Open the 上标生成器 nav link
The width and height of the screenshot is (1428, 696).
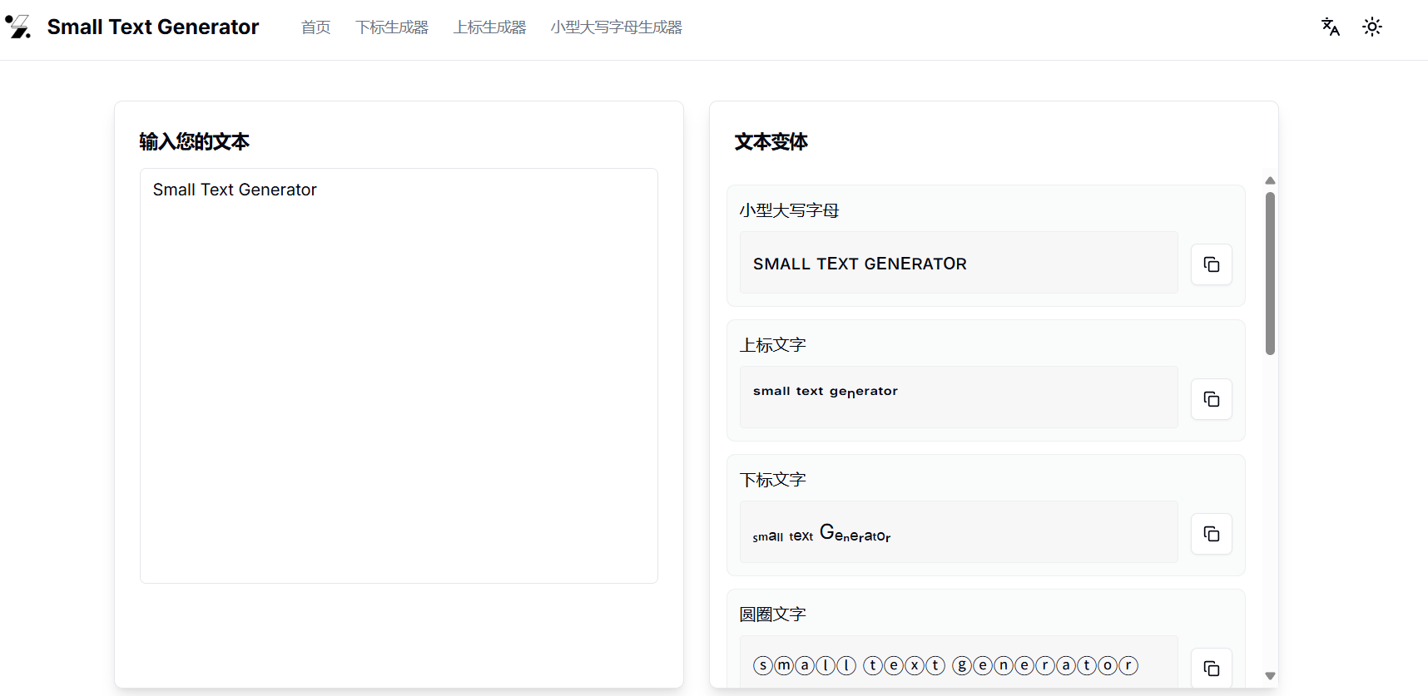pyautogui.click(x=489, y=27)
